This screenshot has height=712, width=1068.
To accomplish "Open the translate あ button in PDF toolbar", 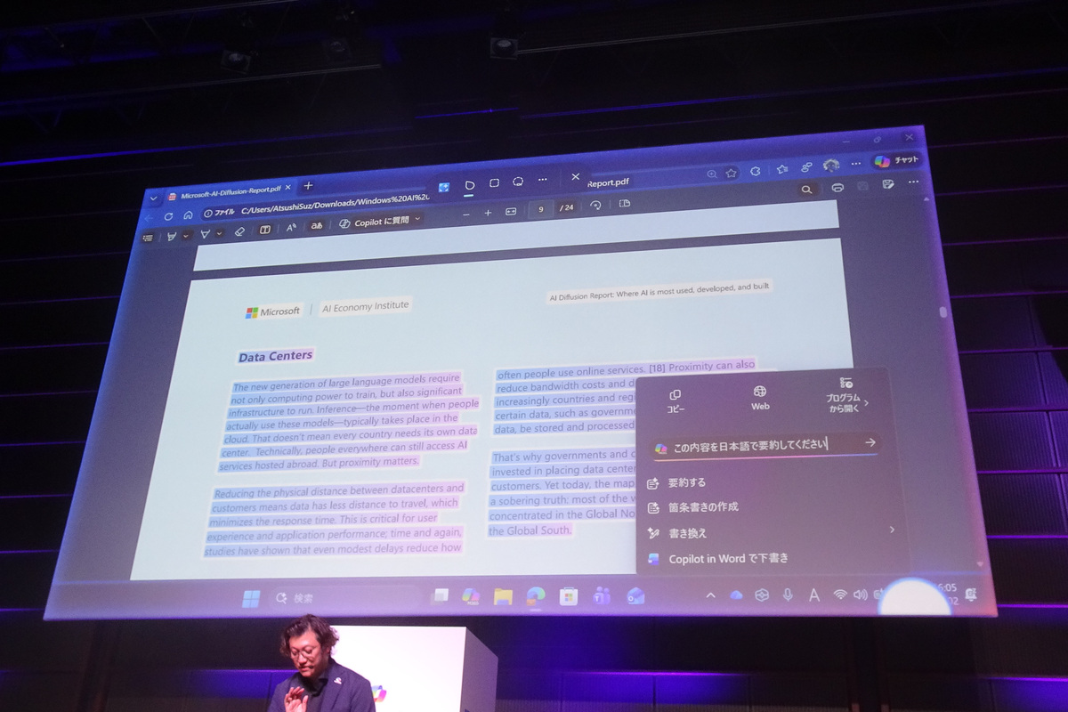I will [316, 226].
